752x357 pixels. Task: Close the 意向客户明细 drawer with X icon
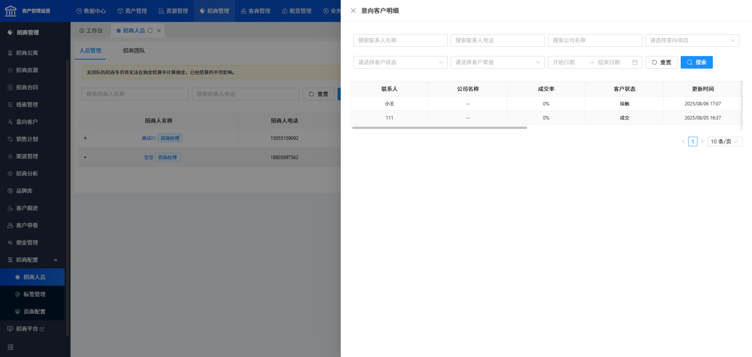353,11
